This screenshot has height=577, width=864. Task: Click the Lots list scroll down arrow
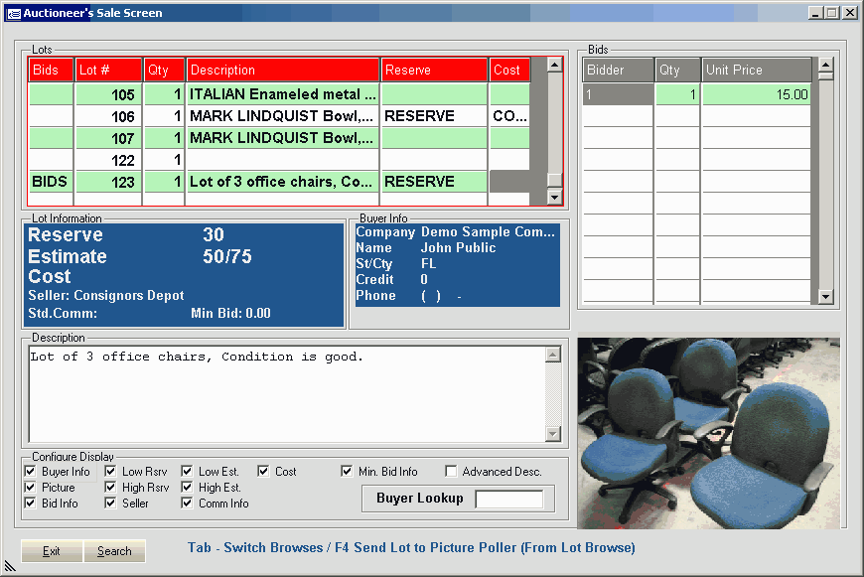(x=555, y=197)
